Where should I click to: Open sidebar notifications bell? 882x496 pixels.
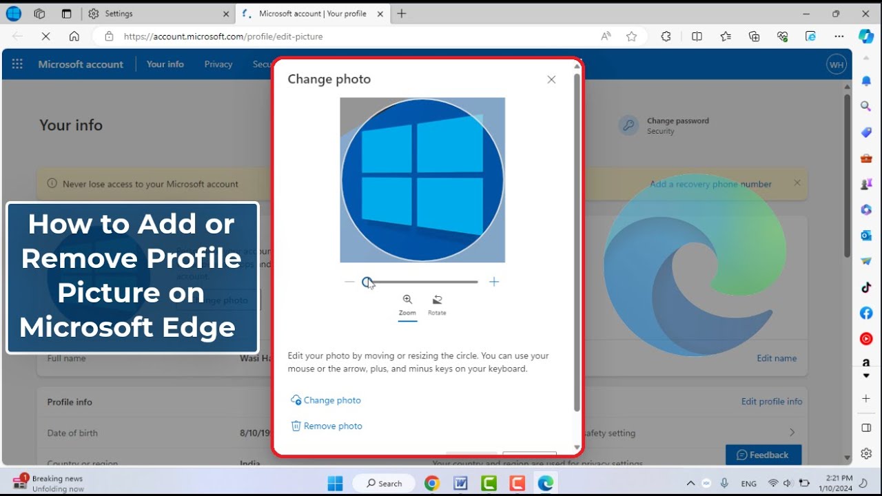pos(866,81)
